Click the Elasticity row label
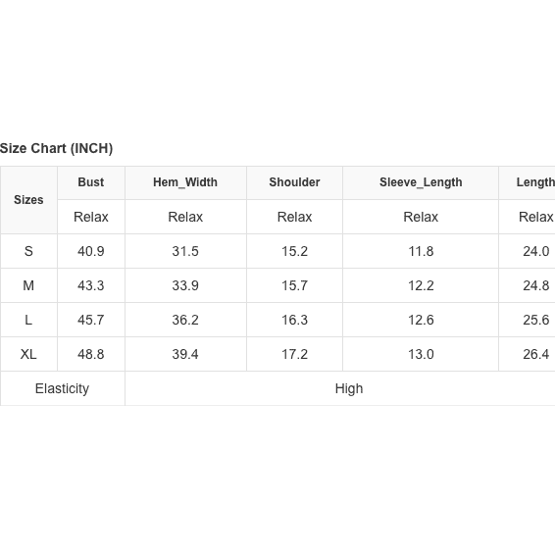This screenshot has width=555, height=555. click(63, 388)
